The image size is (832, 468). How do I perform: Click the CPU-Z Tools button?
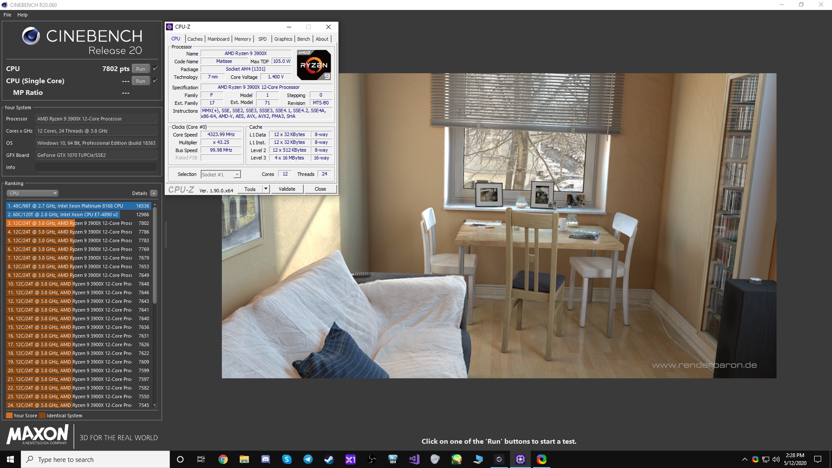pos(250,189)
